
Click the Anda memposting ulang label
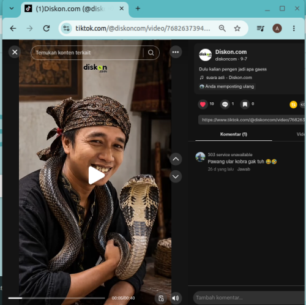[x=227, y=86]
